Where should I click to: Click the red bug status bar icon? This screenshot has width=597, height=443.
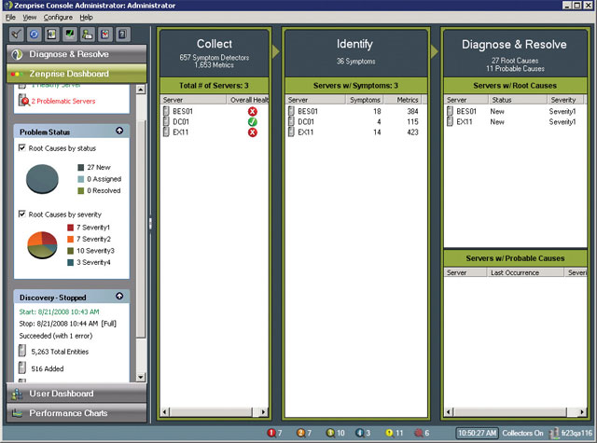419,433
